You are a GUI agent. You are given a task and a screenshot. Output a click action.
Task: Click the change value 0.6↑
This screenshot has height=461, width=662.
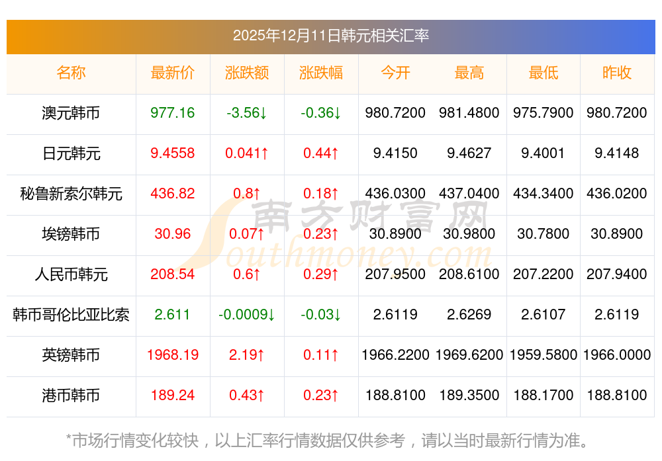pyautogui.click(x=247, y=274)
